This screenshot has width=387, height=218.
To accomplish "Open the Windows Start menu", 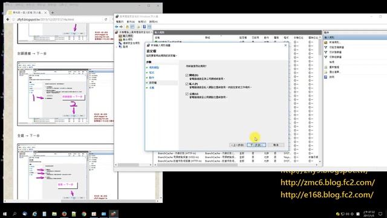I will coord(5,214).
